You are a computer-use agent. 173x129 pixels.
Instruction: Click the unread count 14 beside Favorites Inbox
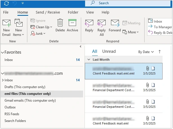pyautogui.click(x=78, y=60)
